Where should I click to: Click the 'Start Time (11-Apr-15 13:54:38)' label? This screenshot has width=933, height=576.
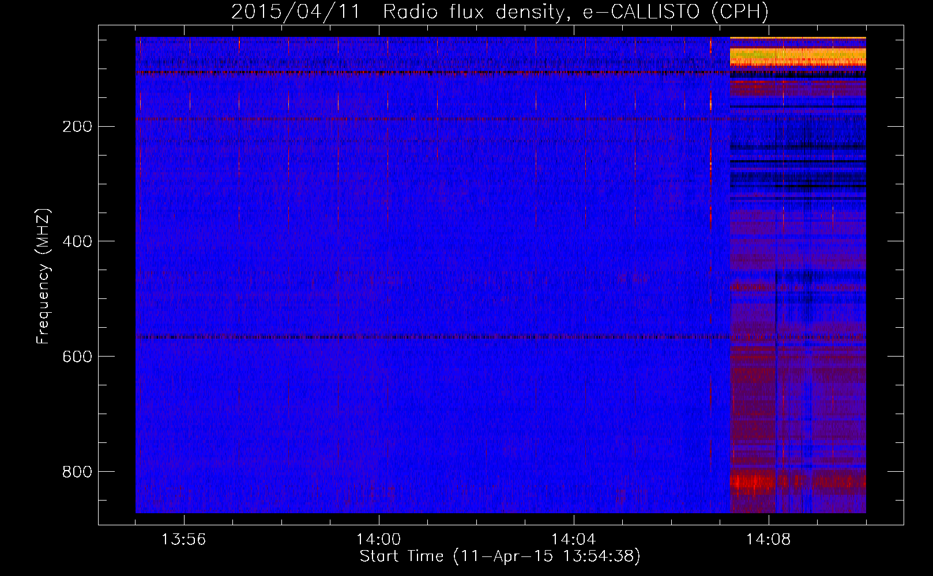500,556
